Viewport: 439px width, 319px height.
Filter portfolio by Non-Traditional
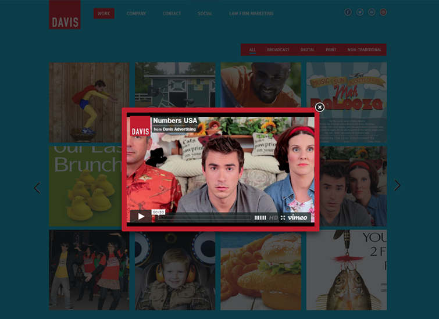365,50
